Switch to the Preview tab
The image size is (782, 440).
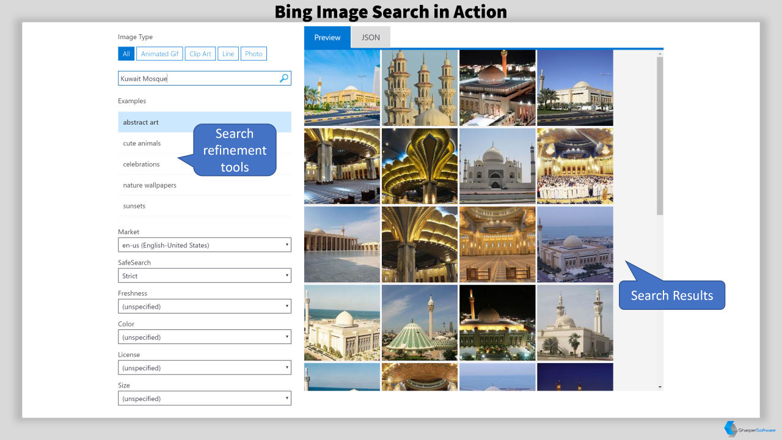327,37
